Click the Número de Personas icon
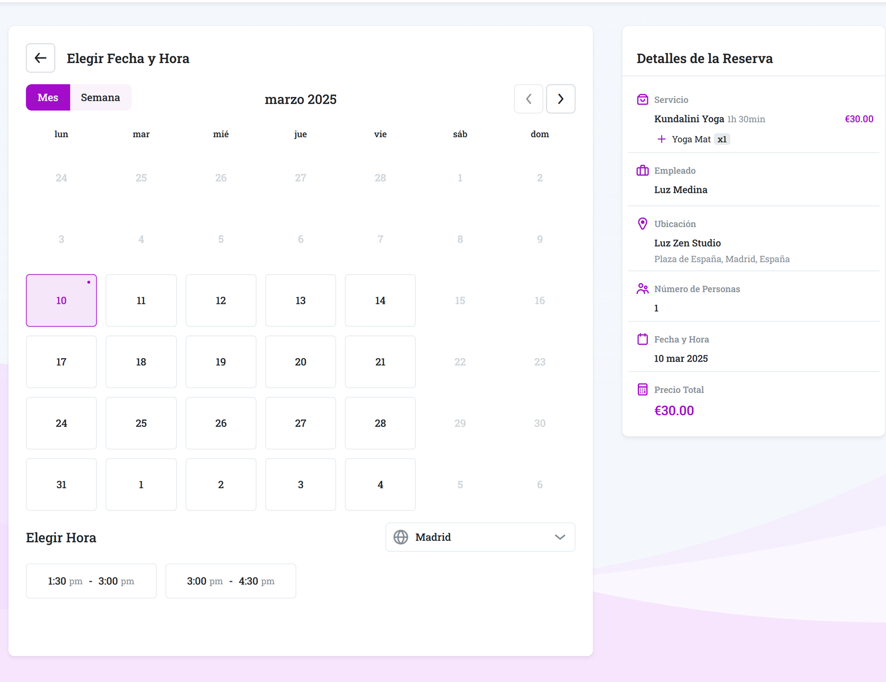The width and height of the screenshot is (886, 682). point(642,289)
